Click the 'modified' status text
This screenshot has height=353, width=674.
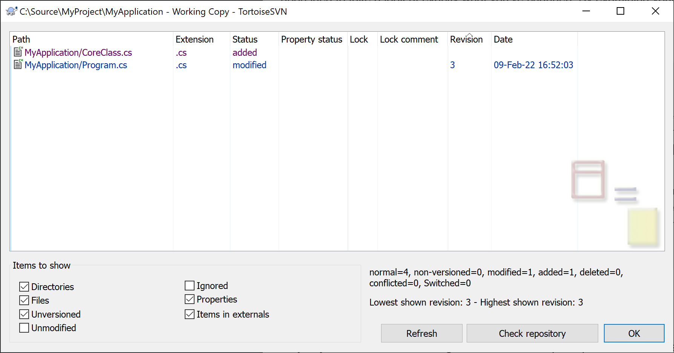(x=250, y=65)
